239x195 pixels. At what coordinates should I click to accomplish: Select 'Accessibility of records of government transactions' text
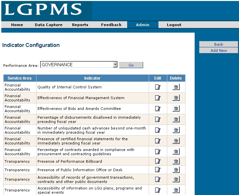tap(86, 179)
